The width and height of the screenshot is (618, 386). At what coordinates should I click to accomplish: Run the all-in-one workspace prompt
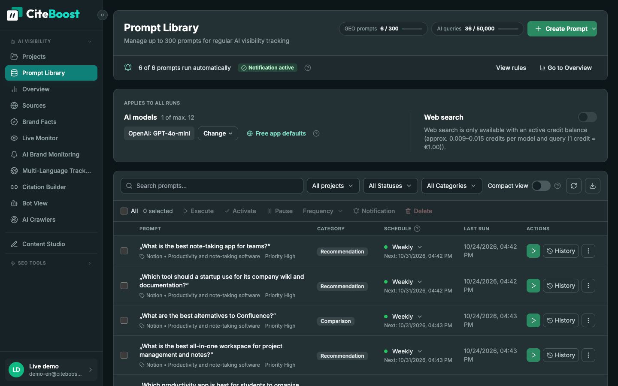click(x=533, y=355)
